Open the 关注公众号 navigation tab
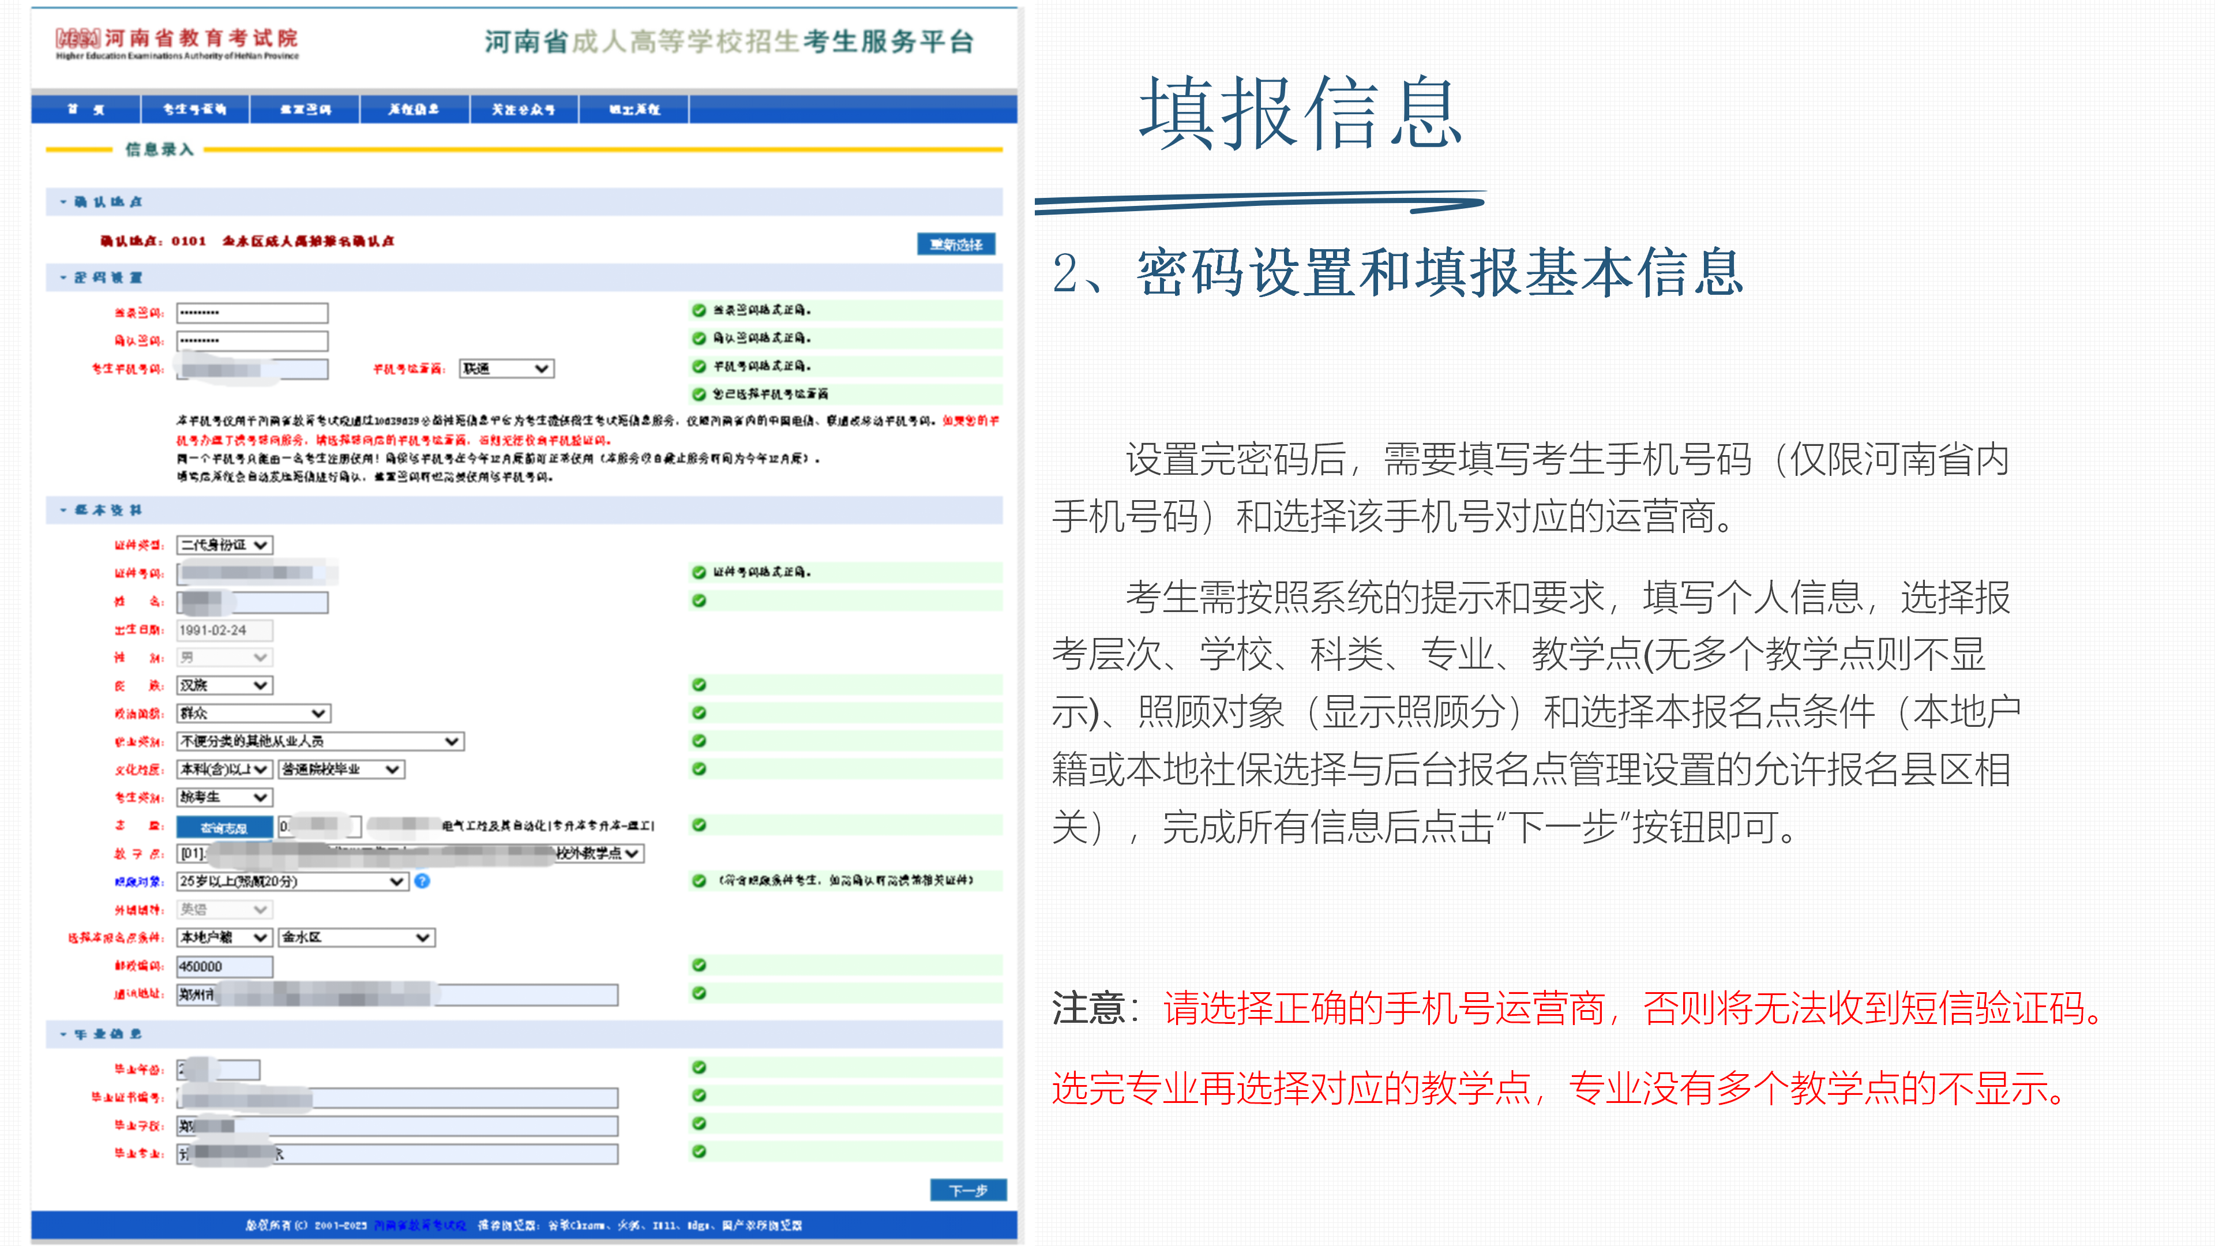2215x1246 pixels. click(x=524, y=109)
